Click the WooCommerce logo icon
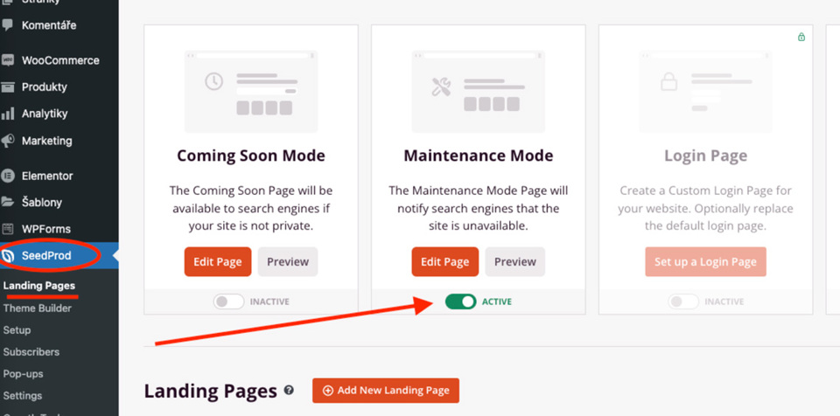This screenshot has width=840, height=416. 8,60
